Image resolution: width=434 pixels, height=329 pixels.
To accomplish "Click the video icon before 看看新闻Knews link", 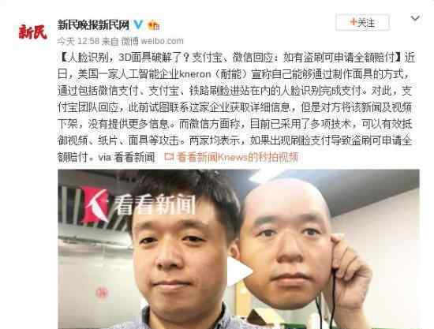I will 169,158.
